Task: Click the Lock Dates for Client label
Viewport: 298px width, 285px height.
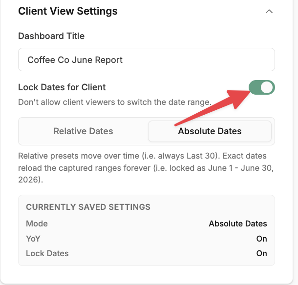Action: point(62,87)
